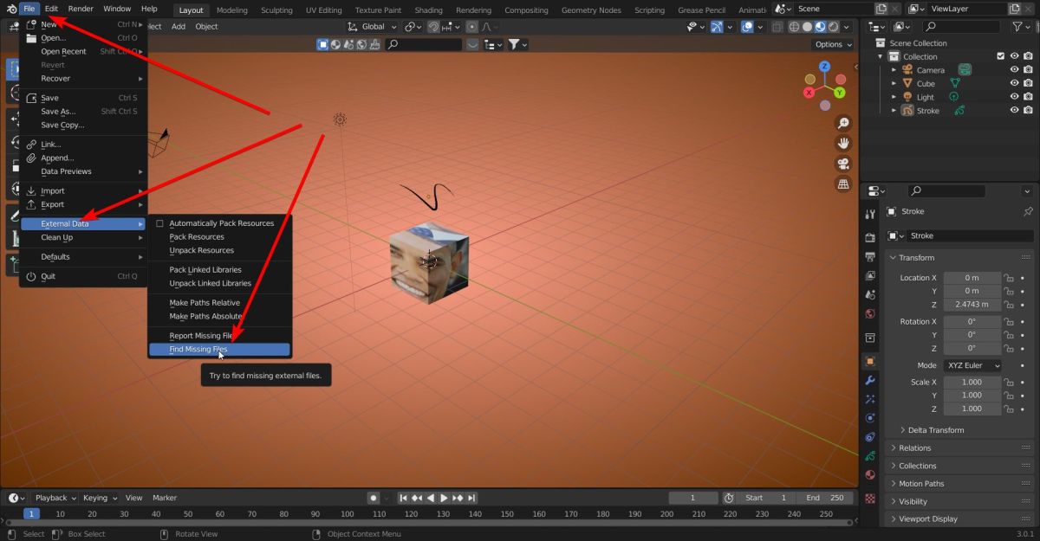Open the Material properties tab icon
Image resolution: width=1040 pixels, height=541 pixels.
870,475
